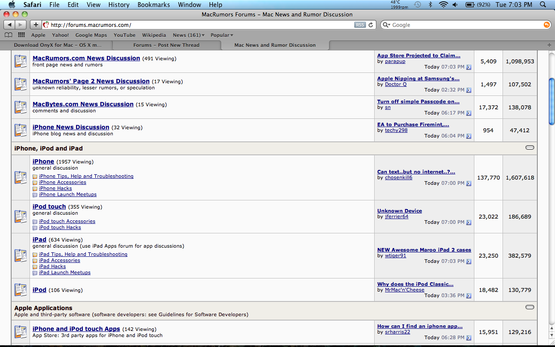555x347 pixels.
Task: Click forum icon beside iPod (106 Viewing)
Action: 20,290
